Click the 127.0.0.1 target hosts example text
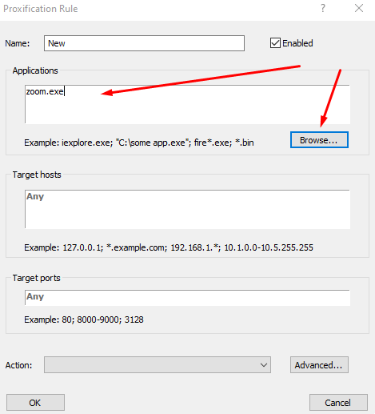 [82, 247]
